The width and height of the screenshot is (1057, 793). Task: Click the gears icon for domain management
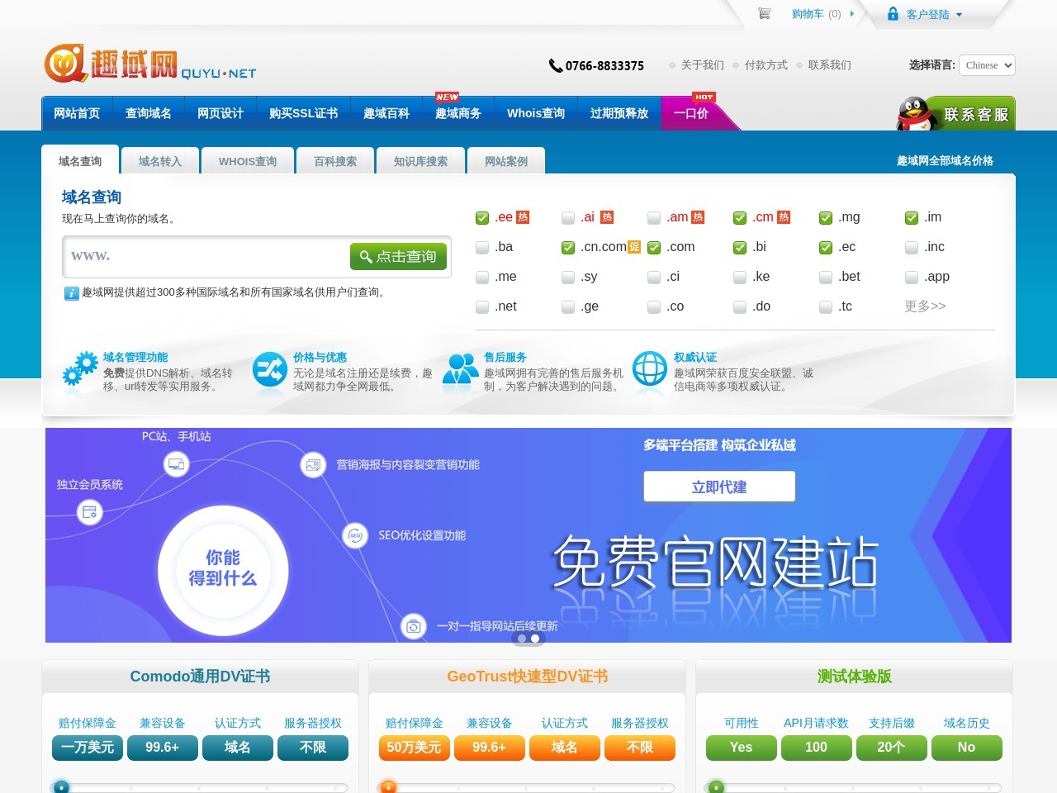tap(80, 369)
